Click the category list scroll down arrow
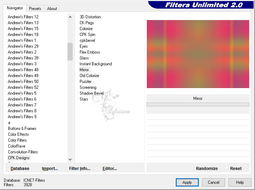This screenshot has width=255, height=190. pos(70,160)
